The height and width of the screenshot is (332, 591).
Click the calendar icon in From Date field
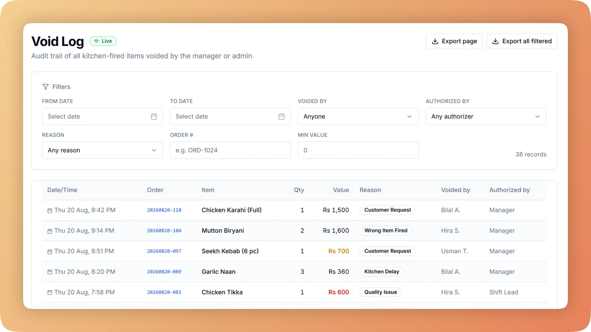154,117
